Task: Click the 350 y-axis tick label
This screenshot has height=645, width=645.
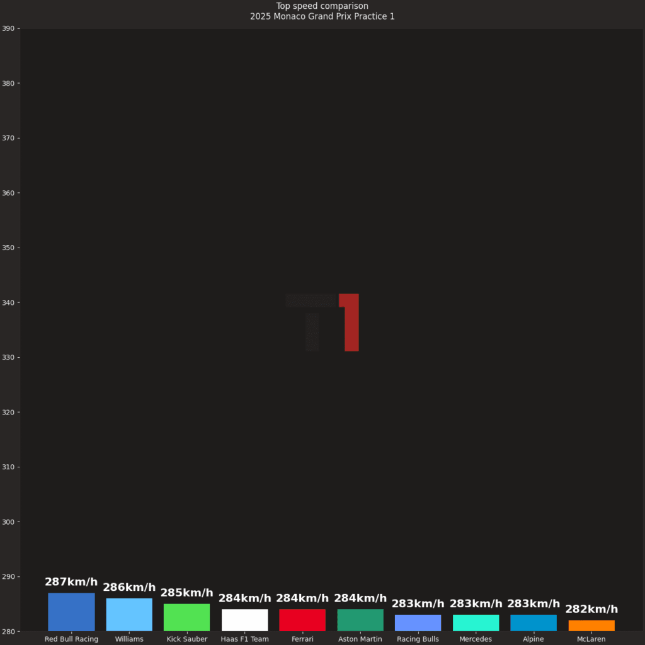Action: click(8, 248)
